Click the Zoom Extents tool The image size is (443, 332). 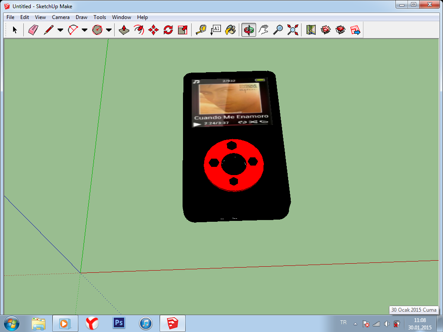pos(293,30)
